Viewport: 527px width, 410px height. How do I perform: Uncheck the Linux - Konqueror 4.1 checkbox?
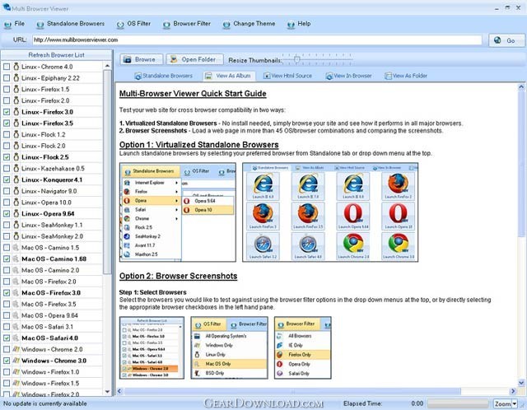click(7, 179)
